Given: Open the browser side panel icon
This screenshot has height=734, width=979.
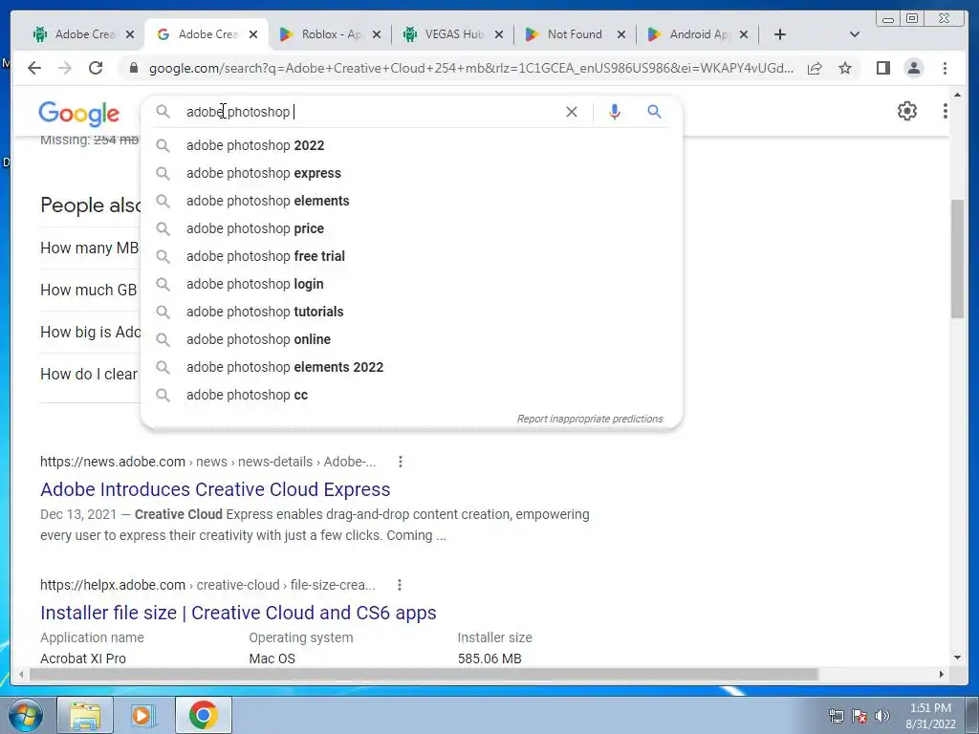Looking at the screenshot, I should coord(882,68).
